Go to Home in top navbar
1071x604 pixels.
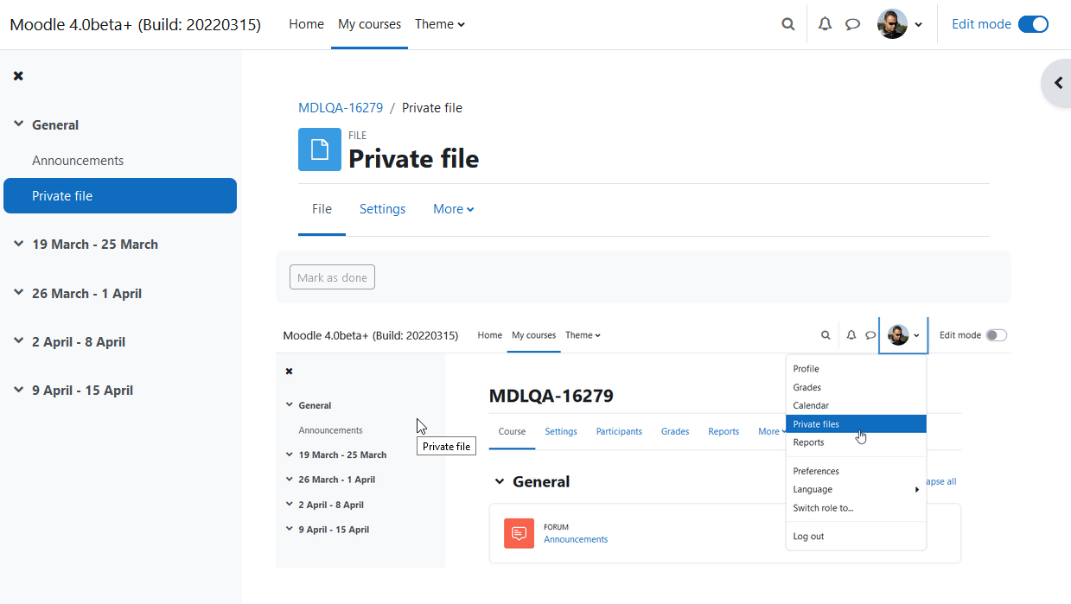[x=306, y=24]
